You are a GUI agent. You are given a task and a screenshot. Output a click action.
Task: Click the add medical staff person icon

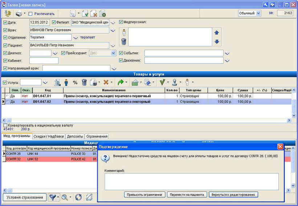click(124, 33)
